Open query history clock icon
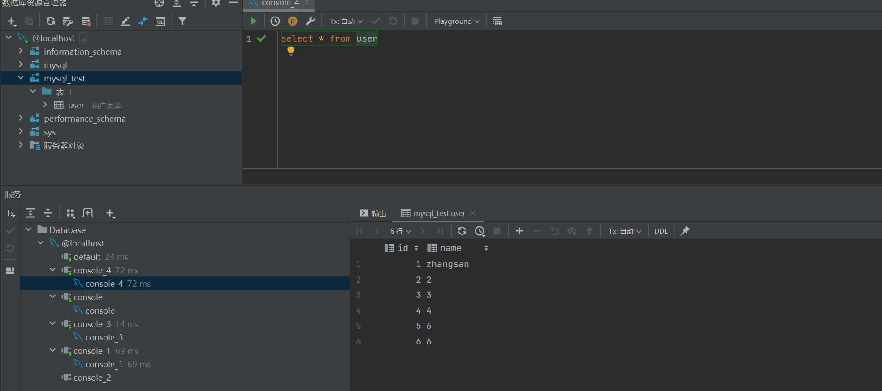The image size is (882, 391). click(x=275, y=21)
